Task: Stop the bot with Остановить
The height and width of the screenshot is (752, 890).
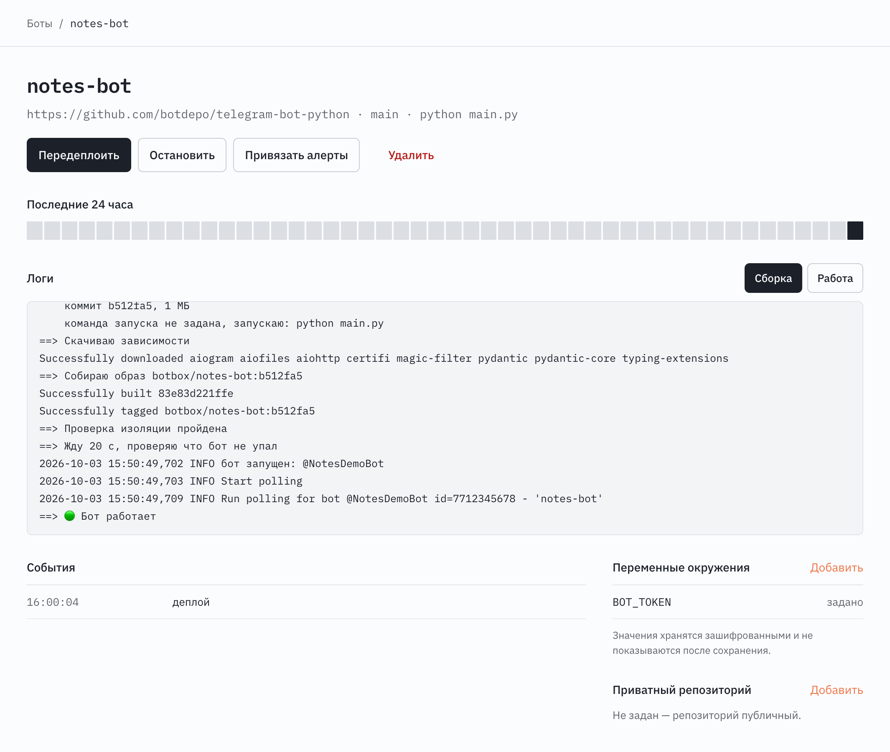Action: [x=182, y=155]
